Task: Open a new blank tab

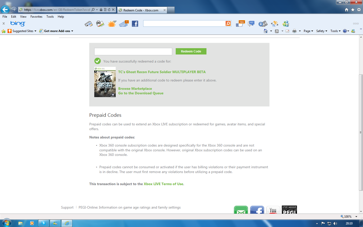Action: 171,10
